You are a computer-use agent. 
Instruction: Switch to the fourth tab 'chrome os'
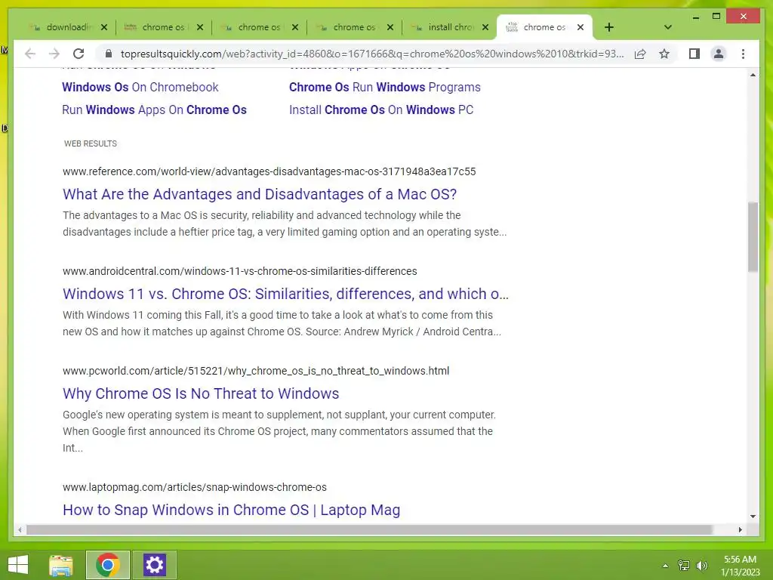(354, 27)
